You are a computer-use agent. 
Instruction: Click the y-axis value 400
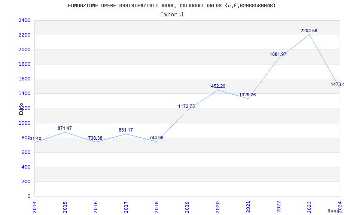pos(26,167)
